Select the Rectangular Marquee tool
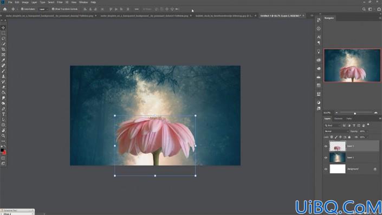Viewport: 382px width, 215px height. pyautogui.click(x=3, y=33)
